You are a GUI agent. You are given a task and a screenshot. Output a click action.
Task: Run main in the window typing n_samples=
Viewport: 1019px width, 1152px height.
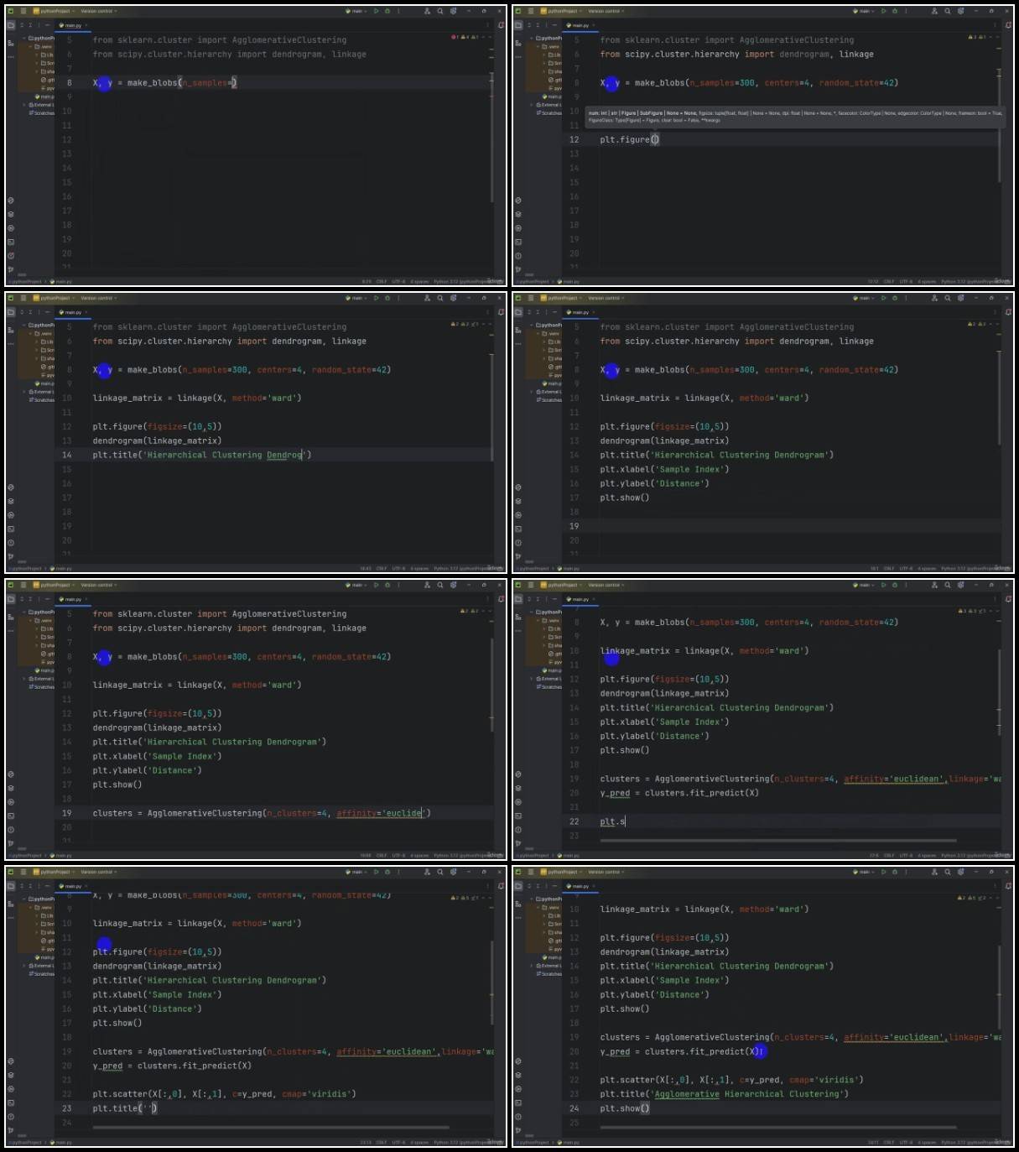pos(377,11)
